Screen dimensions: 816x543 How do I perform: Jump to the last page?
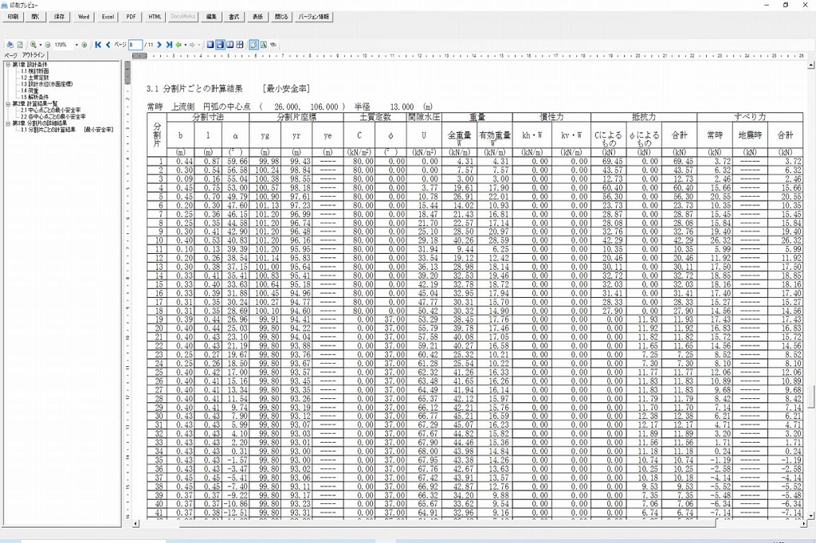click(x=169, y=45)
